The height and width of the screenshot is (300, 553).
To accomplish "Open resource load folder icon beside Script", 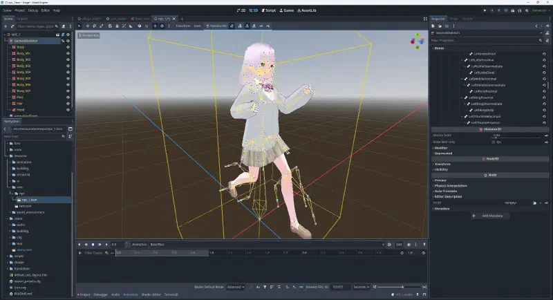I will click(534, 203).
